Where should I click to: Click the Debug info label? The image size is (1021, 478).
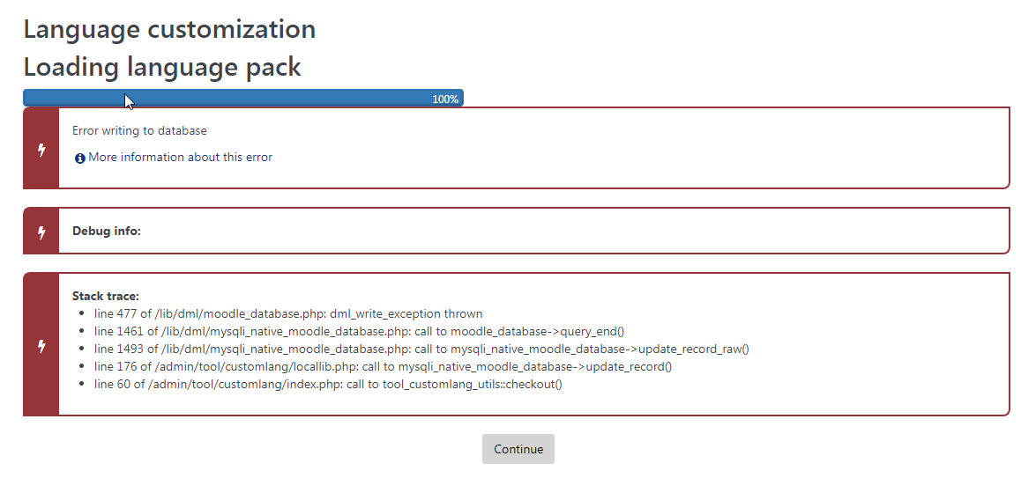(106, 231)
